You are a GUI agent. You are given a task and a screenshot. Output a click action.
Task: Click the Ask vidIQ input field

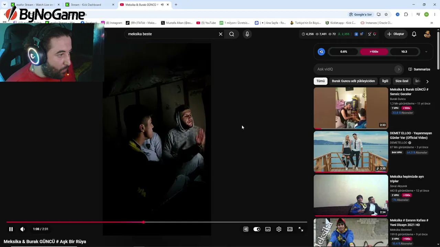[x=355, y=69]
